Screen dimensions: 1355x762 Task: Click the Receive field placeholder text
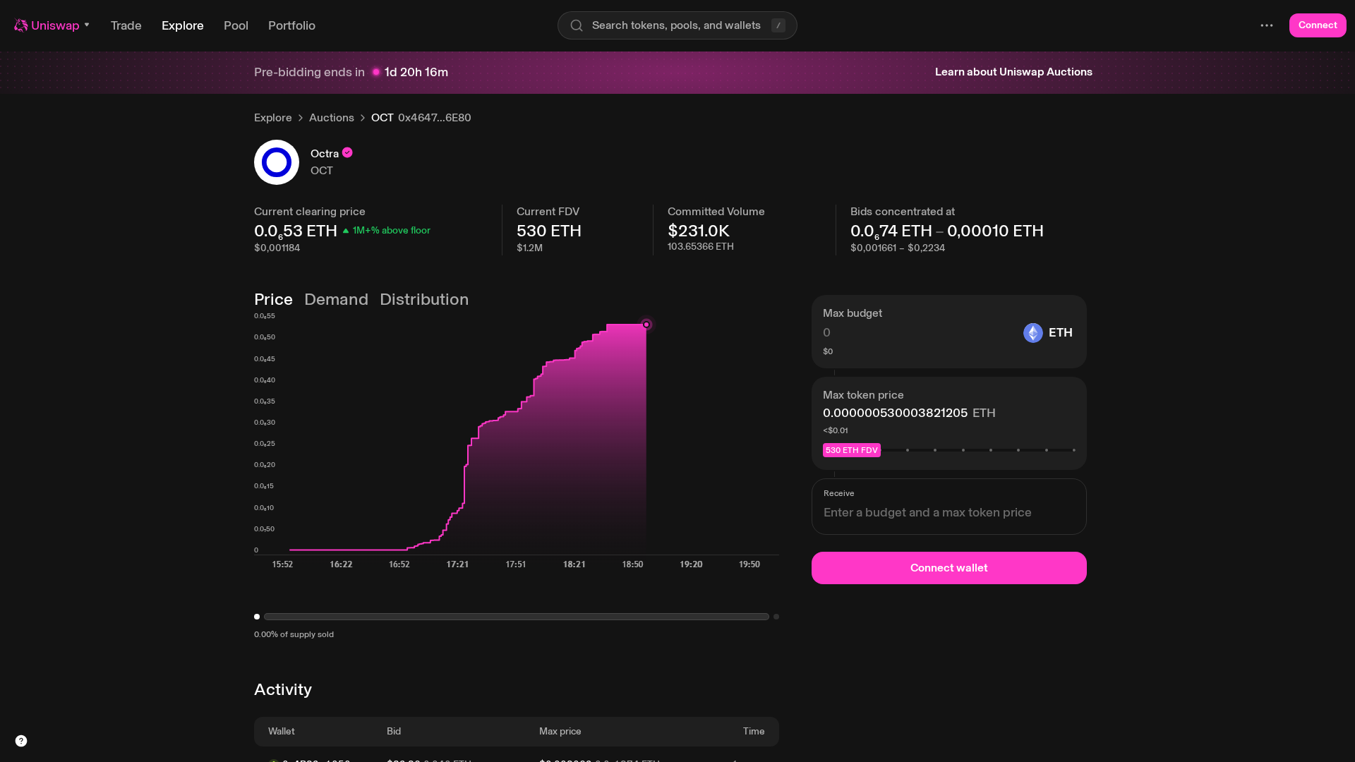pyautogui.click(x=927, y=512)
